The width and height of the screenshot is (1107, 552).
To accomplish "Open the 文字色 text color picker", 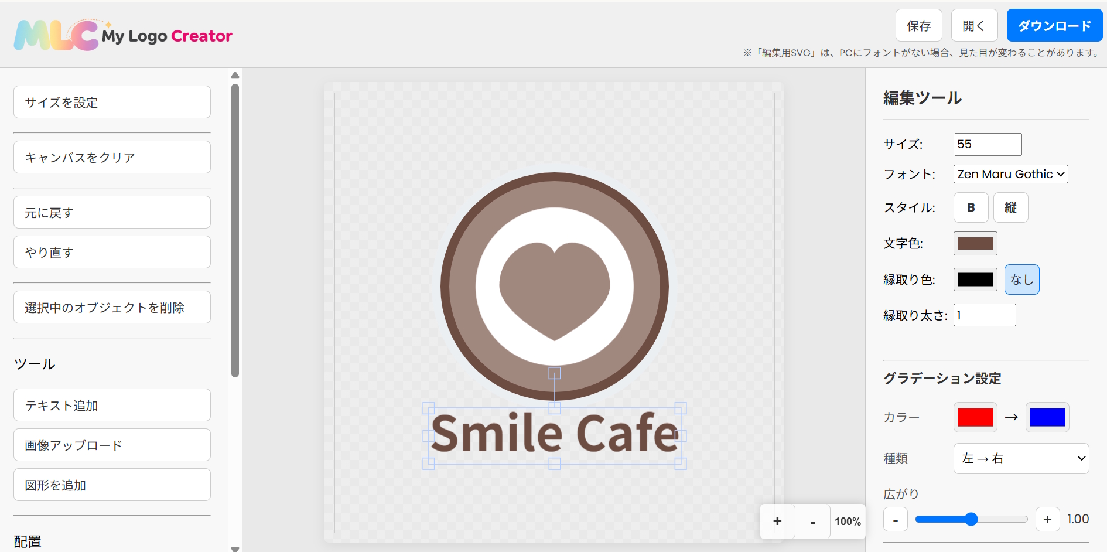I will [975, 243].
